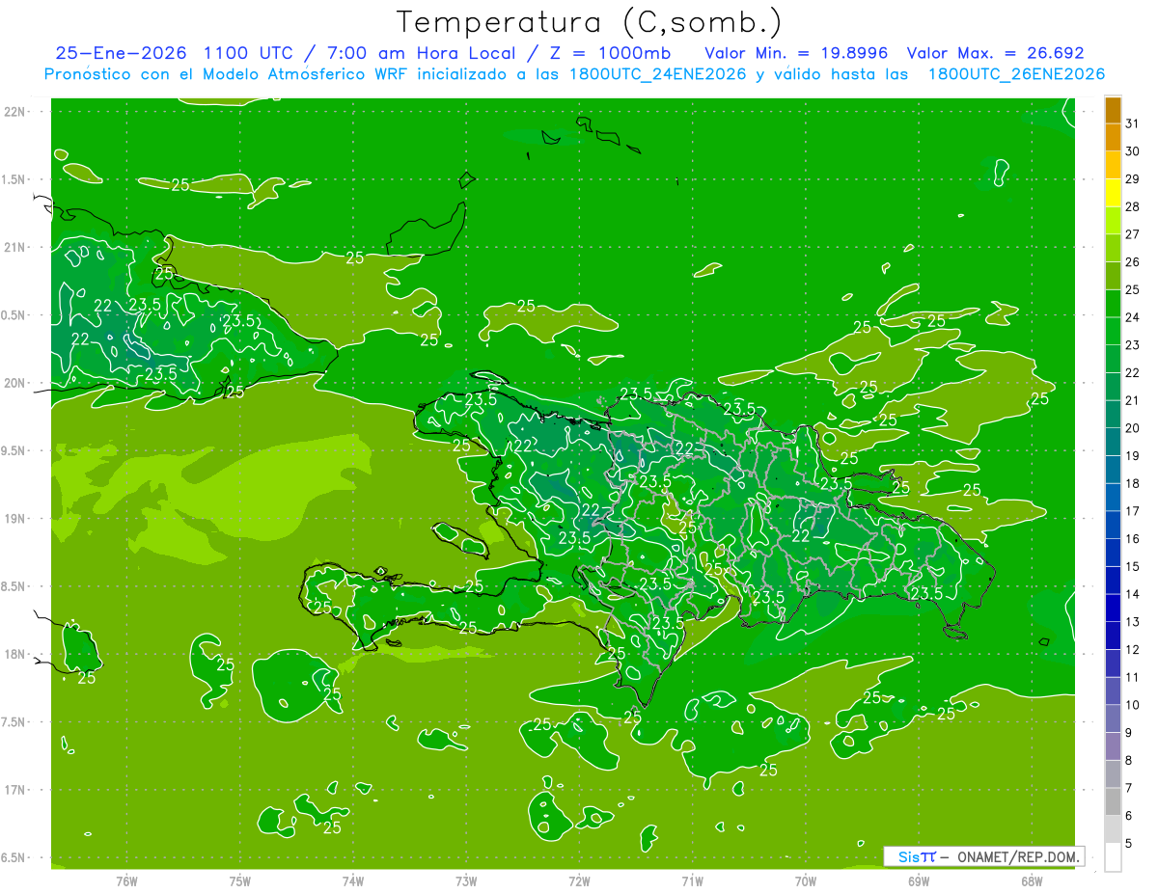Click the "1100 UTC" time text
Image resolution: width=1158 pixels, height=894 pixels.
click(249, 54)
